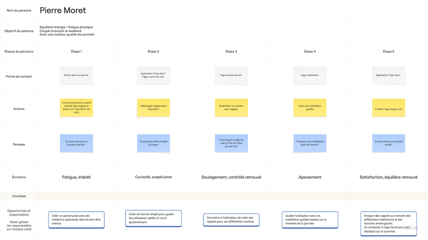The image size is (428, 240).
Task: Select blue sticky "Je dois vraiment me coucher plus tôt"
Action: [76, 143]
